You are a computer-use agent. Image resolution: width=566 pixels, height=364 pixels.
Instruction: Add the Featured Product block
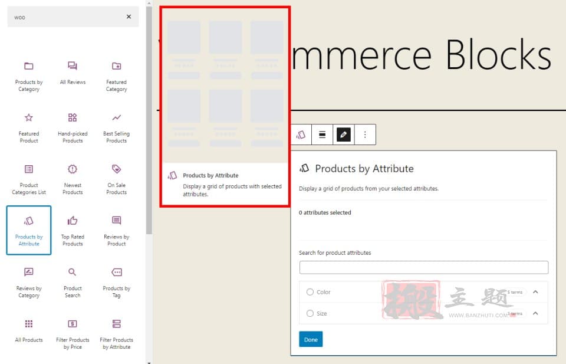(x=29, y=128)
